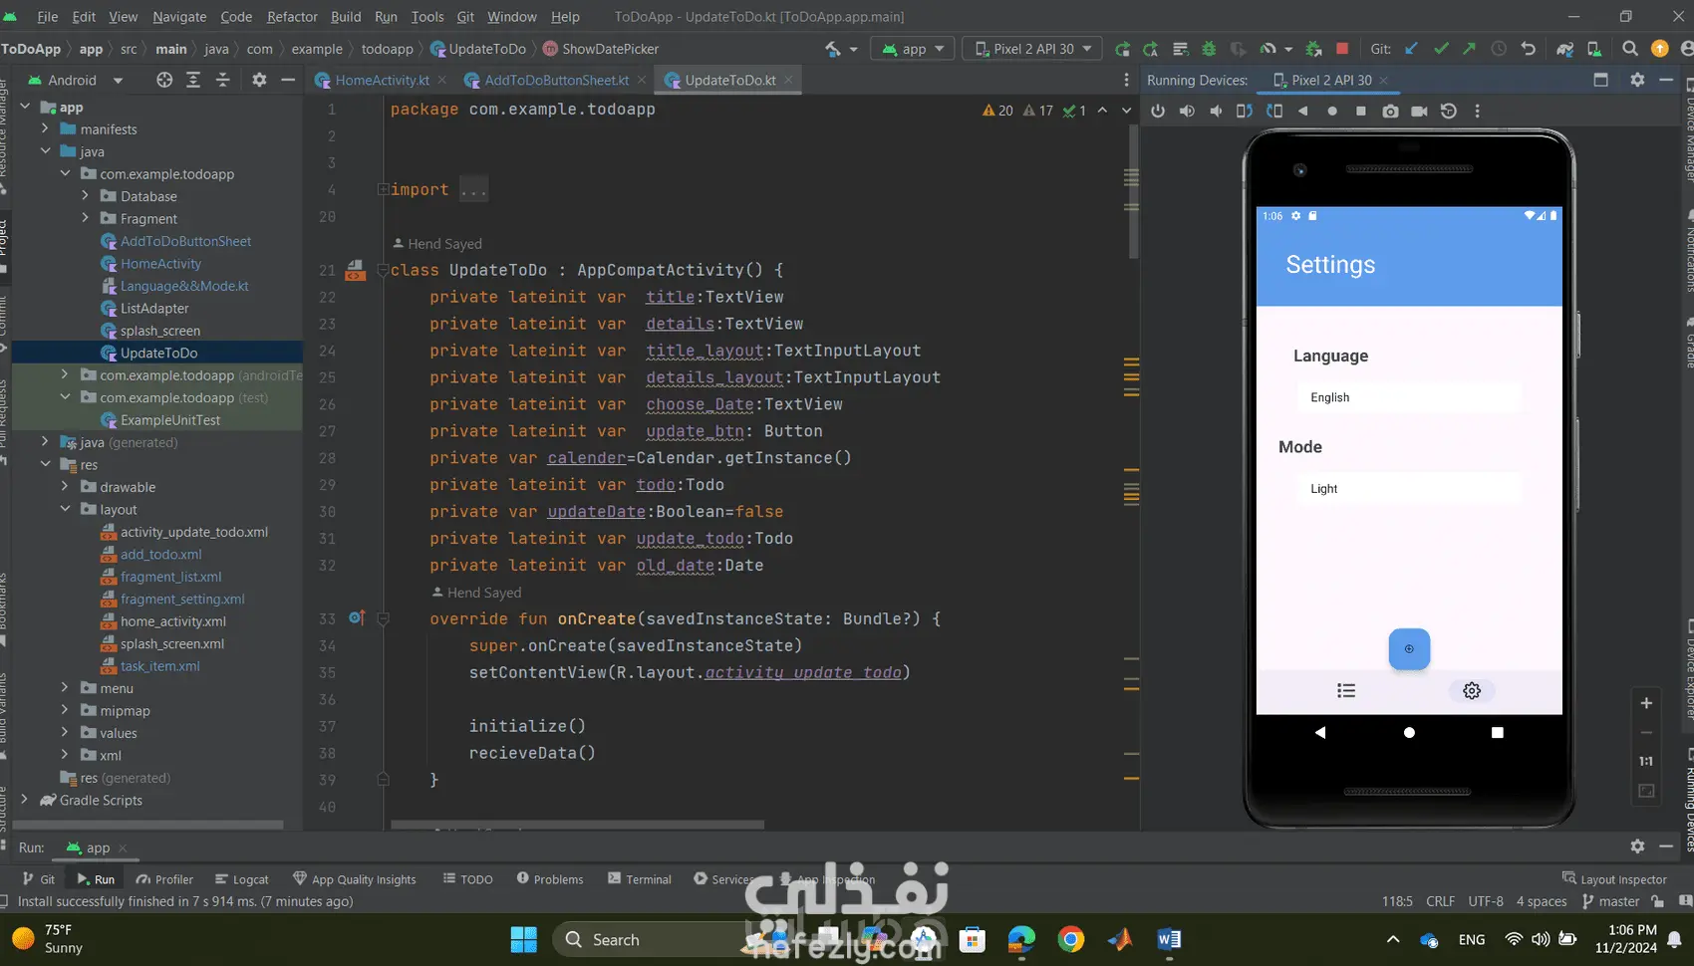This screenshot has height=966, width=1694.
Task: Expand the Database package
Action: (85, 196)
